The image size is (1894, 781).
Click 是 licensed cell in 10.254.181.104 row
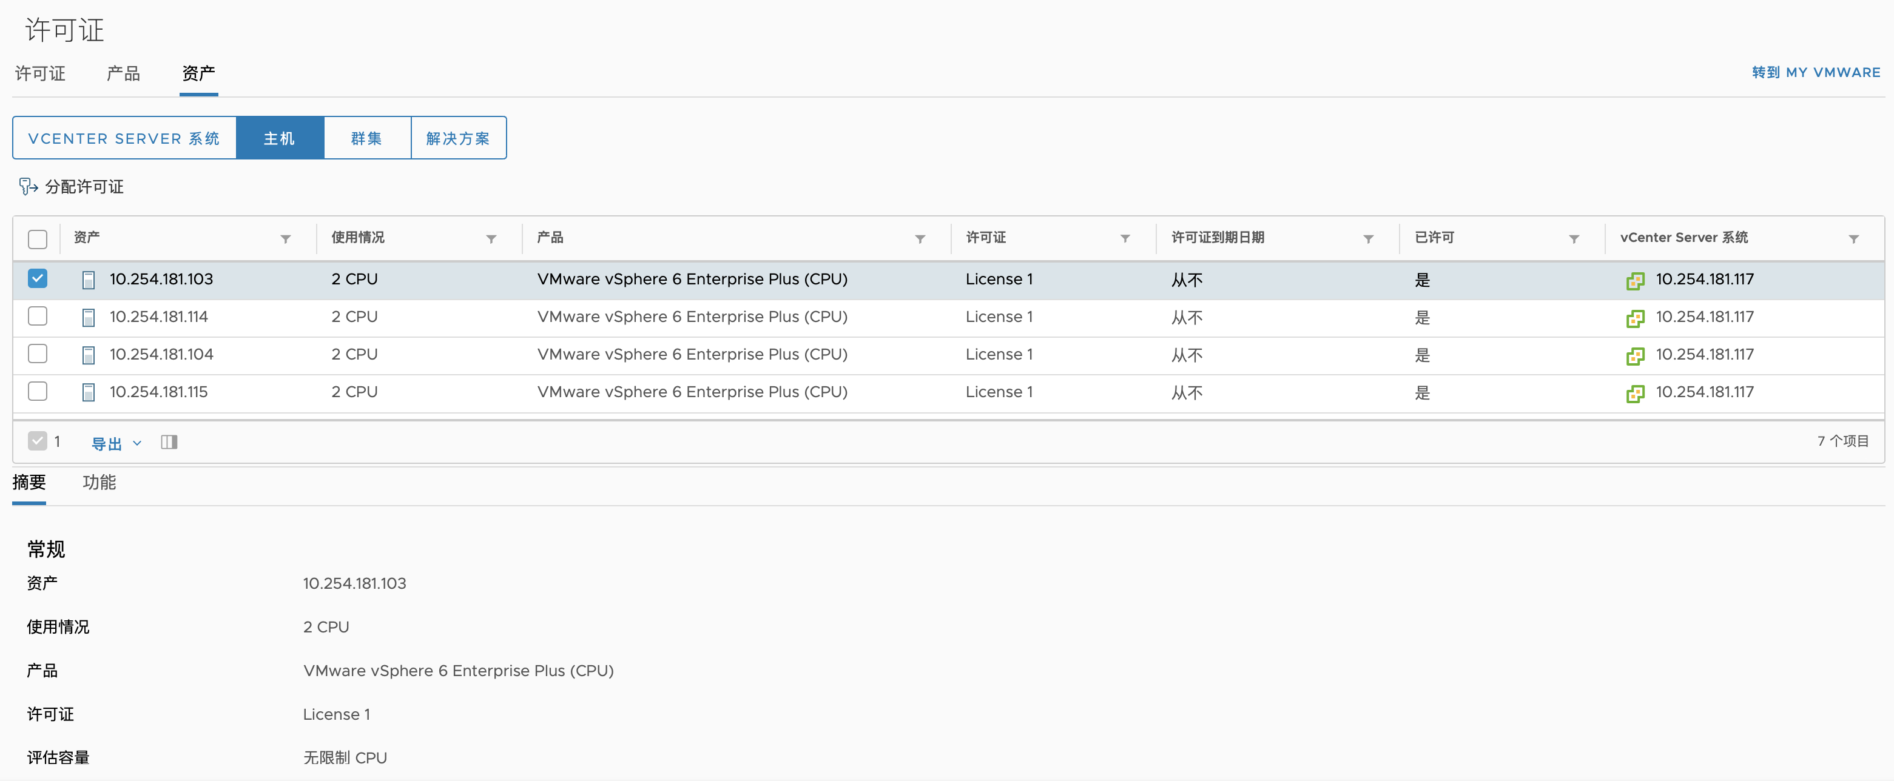pyautogui.click(x=1423, y=355)
